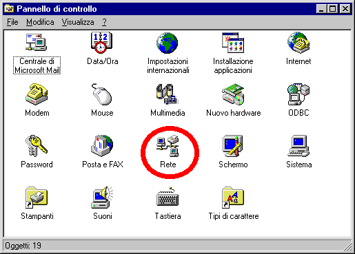Select the Modem telephone icon
This screenshot has width=355, height=254.
point(37,94)
